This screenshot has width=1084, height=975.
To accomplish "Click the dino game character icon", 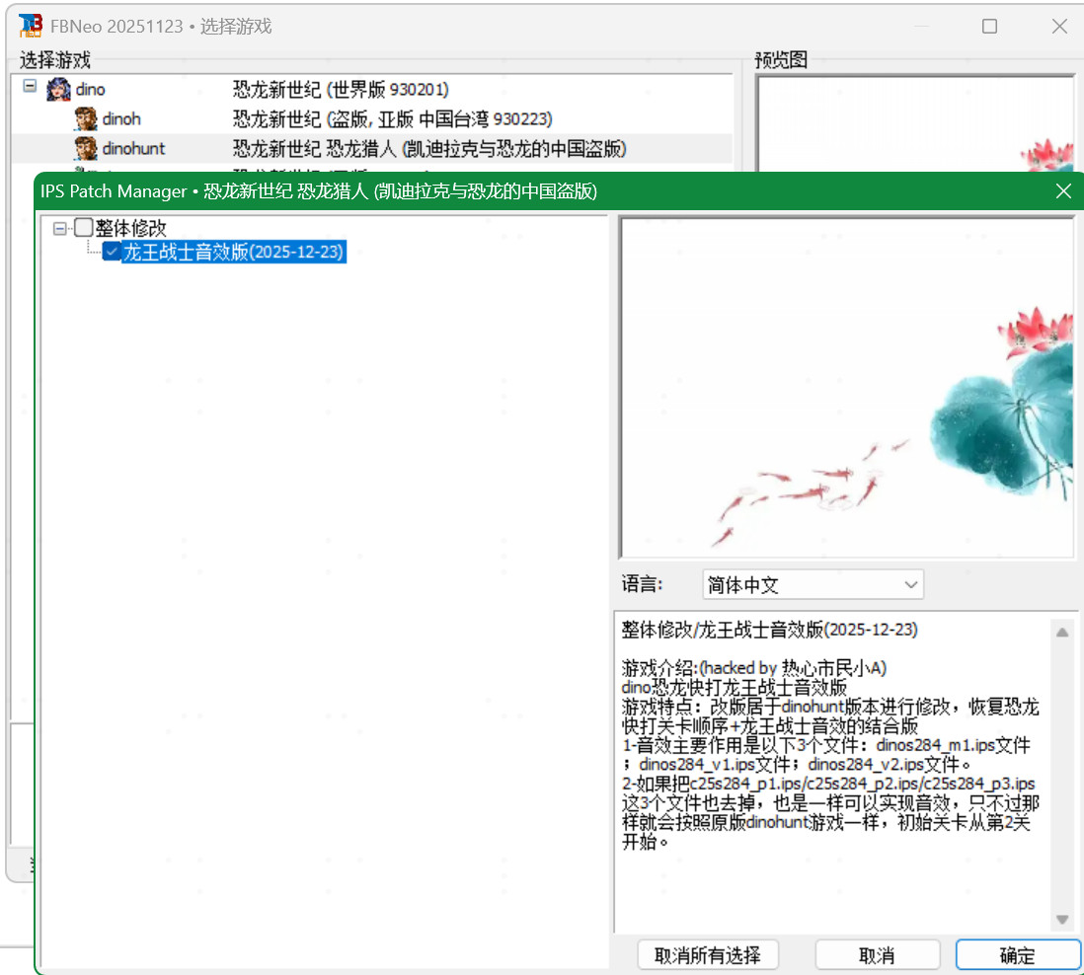I will [58, 90].
